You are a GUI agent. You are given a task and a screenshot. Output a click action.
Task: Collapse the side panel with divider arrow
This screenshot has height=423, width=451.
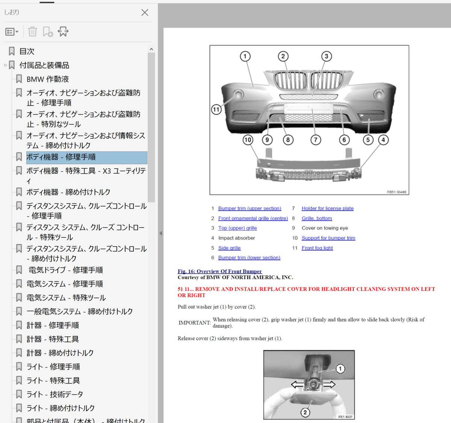coord(160,233)
